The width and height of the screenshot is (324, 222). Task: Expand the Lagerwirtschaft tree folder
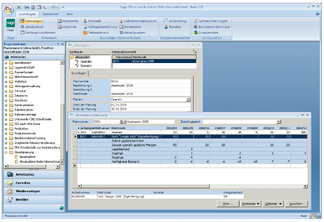tap(6, 68)
